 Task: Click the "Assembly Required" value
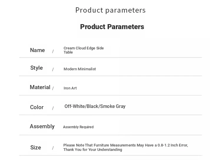pyautogui.click(x=78, y=127)
